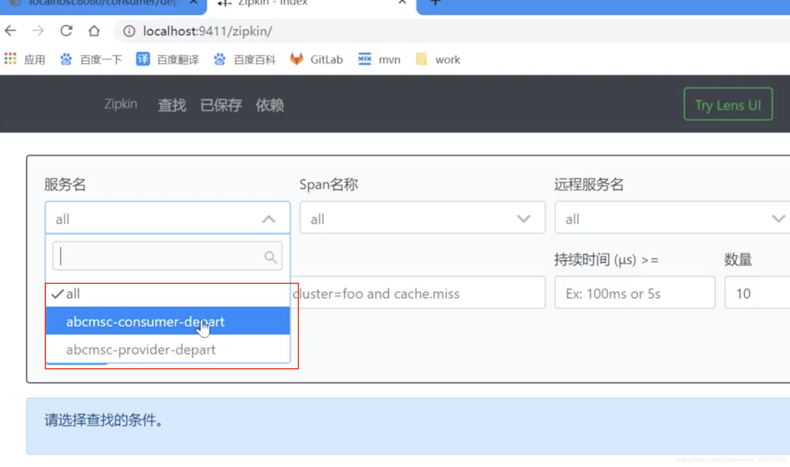Click the site info icon in address bar
The image size is (790, 467).
coord(129,31)
